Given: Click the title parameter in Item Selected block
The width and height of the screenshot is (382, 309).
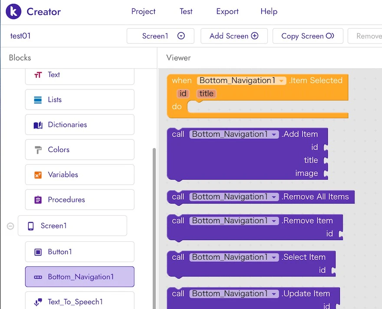Looking at the screenshot, I should click(206, 93).
